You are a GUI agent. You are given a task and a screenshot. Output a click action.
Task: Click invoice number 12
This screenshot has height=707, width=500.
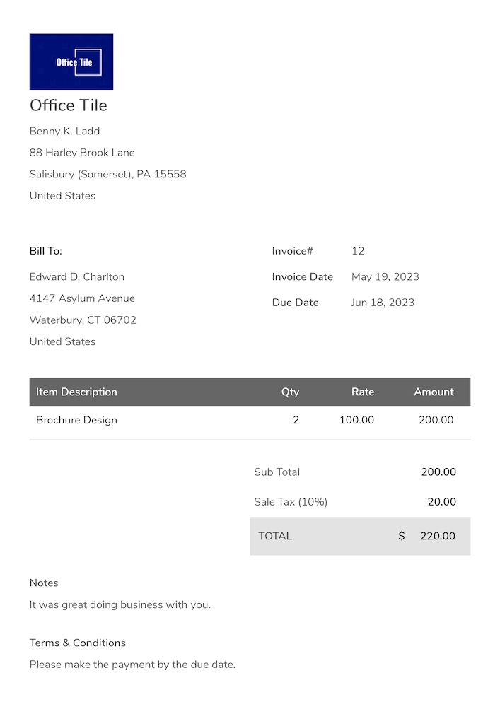(358, 251)
